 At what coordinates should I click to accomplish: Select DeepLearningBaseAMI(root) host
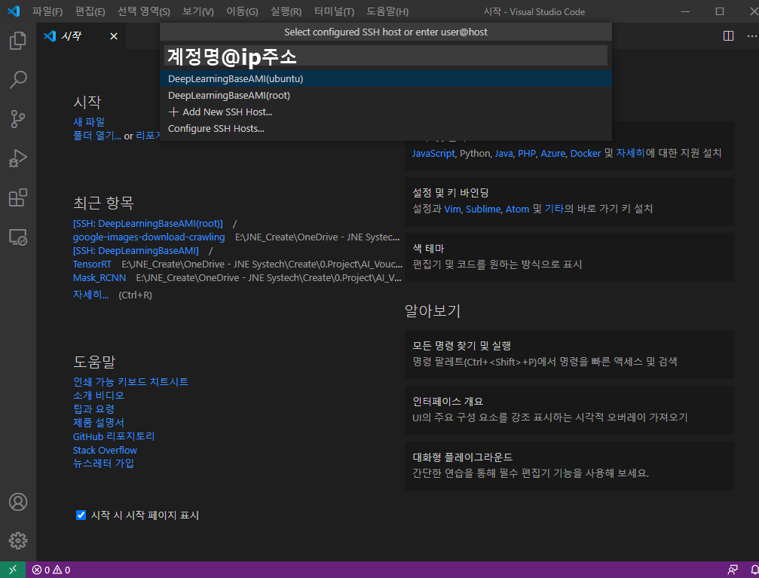386,96
